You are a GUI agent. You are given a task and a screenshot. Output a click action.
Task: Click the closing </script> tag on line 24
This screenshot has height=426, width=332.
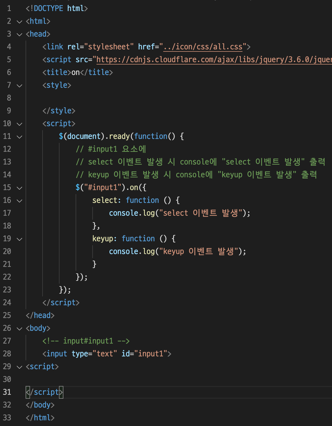click(x=61, y=303)
